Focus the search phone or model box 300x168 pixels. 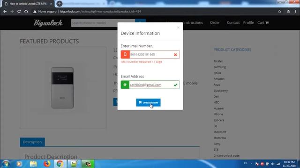[103, 23]
